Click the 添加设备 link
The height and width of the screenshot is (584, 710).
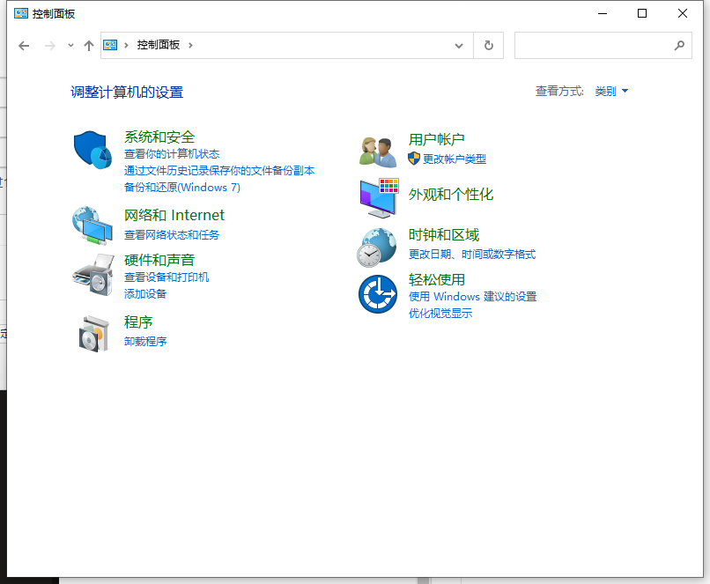click(x=145, y=293)
